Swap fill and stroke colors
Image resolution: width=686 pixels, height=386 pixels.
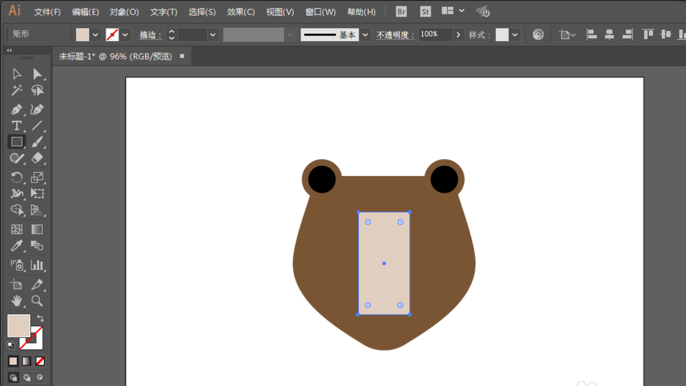click(x=40, y=318)
